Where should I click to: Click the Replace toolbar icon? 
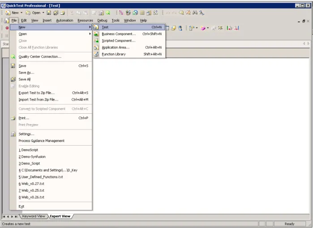pyautogui.click(x=202, y=13)
